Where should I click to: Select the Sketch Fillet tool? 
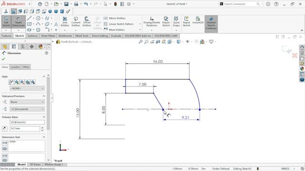[x=47, y=30]
